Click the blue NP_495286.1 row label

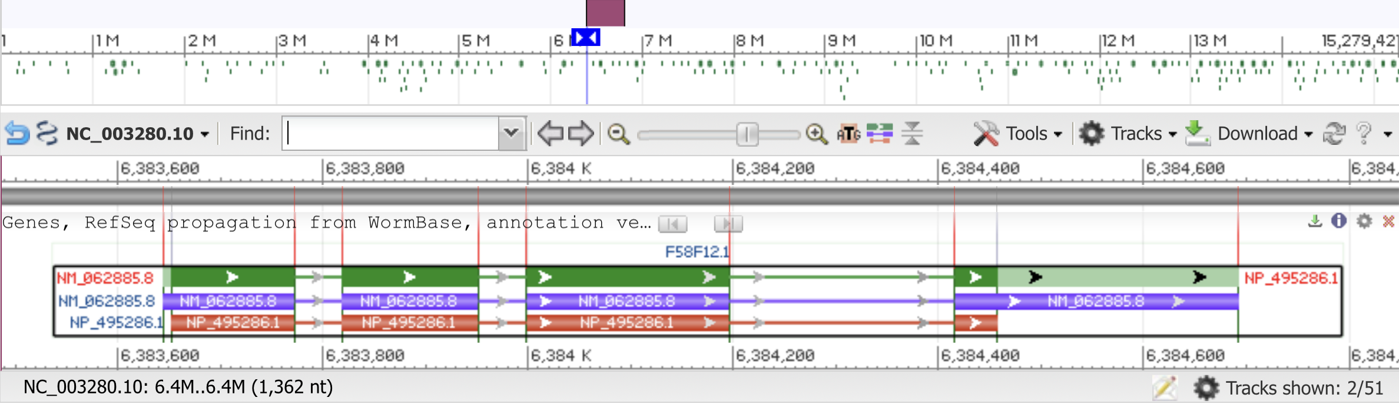click(116, 322)
